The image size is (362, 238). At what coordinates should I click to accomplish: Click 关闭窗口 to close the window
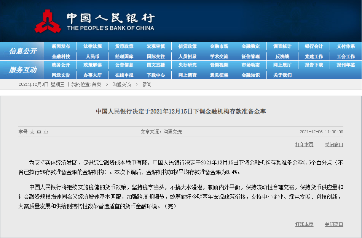[333, 145]
